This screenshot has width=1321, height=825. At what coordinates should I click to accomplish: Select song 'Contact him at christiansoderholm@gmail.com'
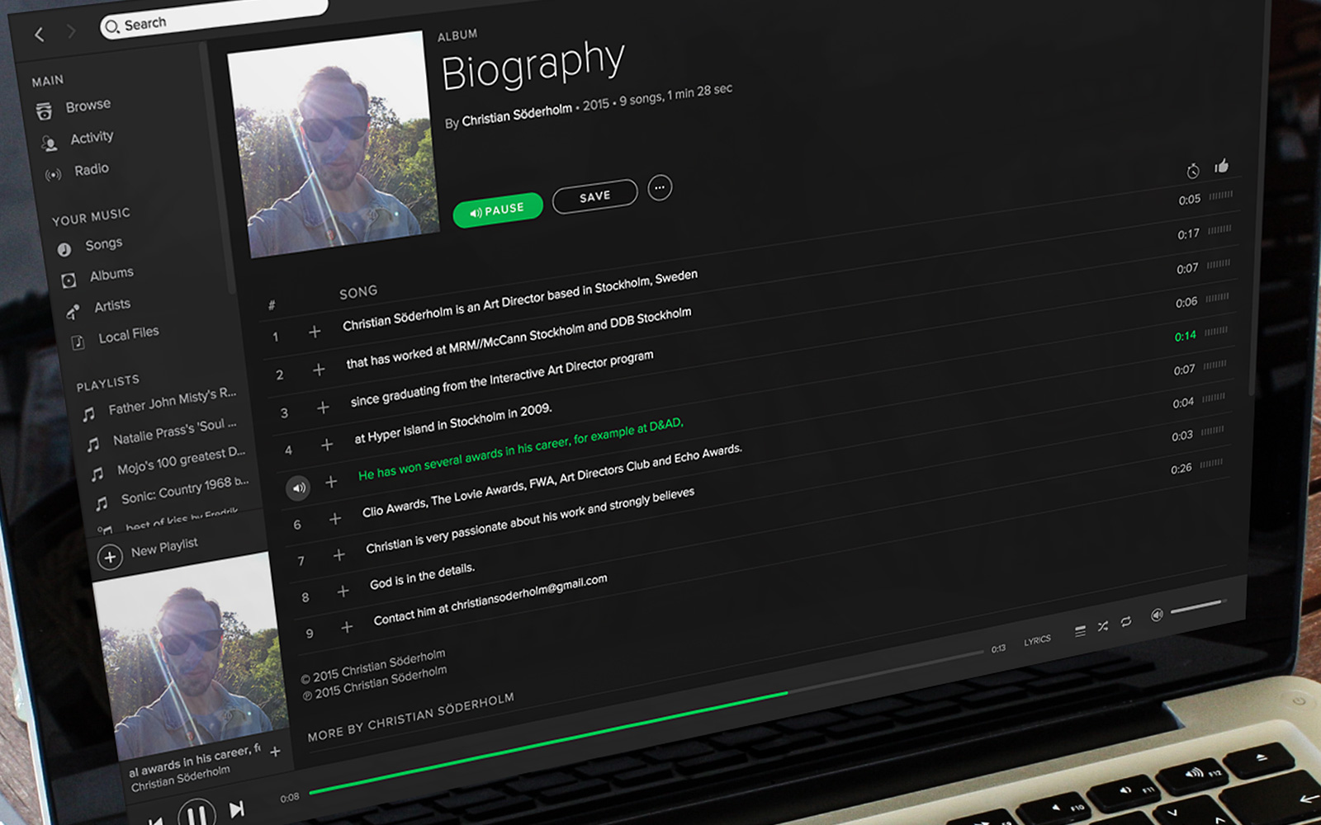490,600
